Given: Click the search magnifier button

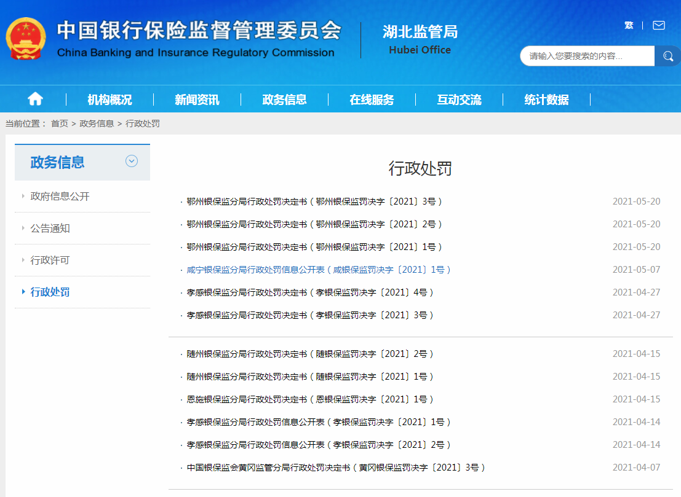Looking at the screenshot, I should click(x=667, y=57).
